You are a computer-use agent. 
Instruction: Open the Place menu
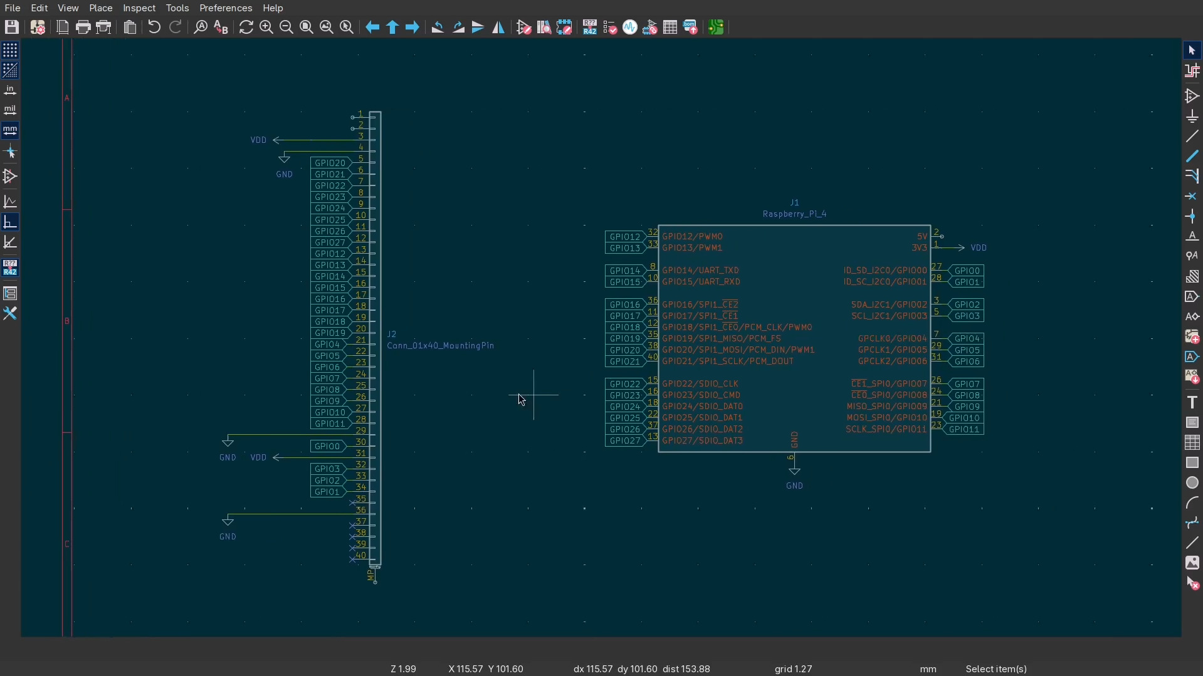pyautogui.click(x=100, y=8)
